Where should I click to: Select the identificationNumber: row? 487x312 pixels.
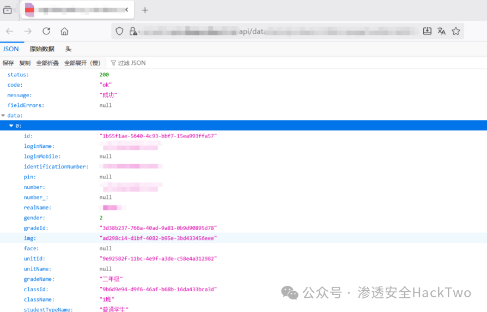(x=243, y=167)
